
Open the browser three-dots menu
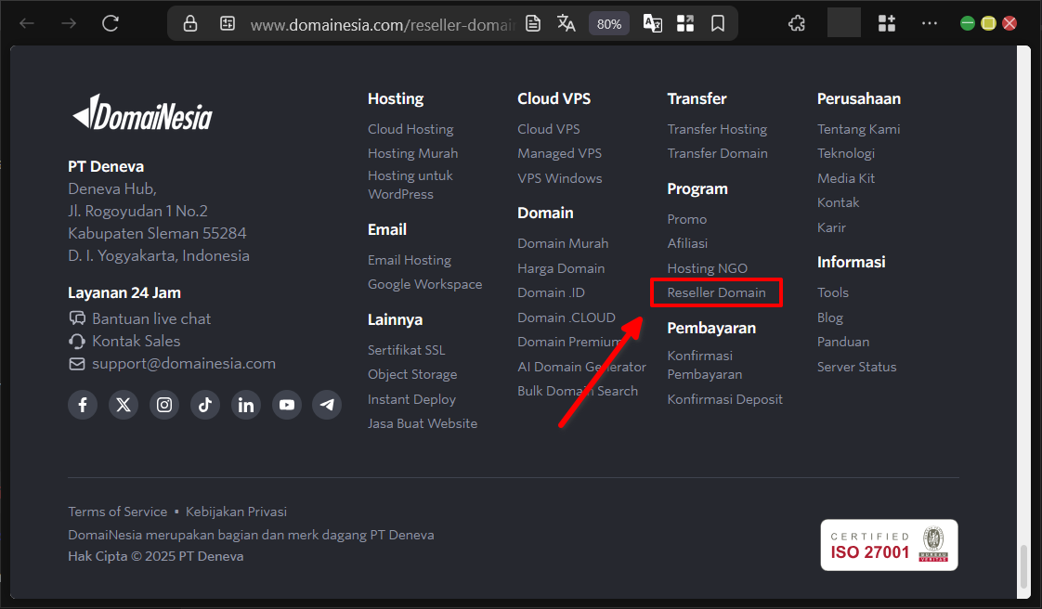pos(929,24)
